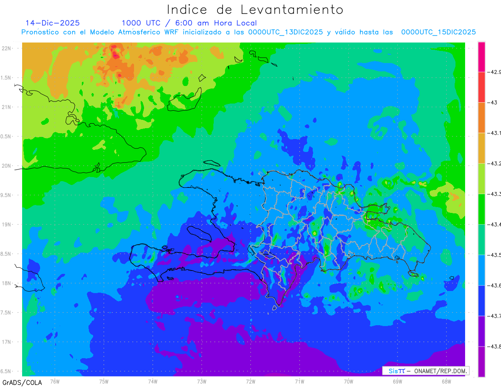Click the legend value '-43.4'

coord(494,224)
